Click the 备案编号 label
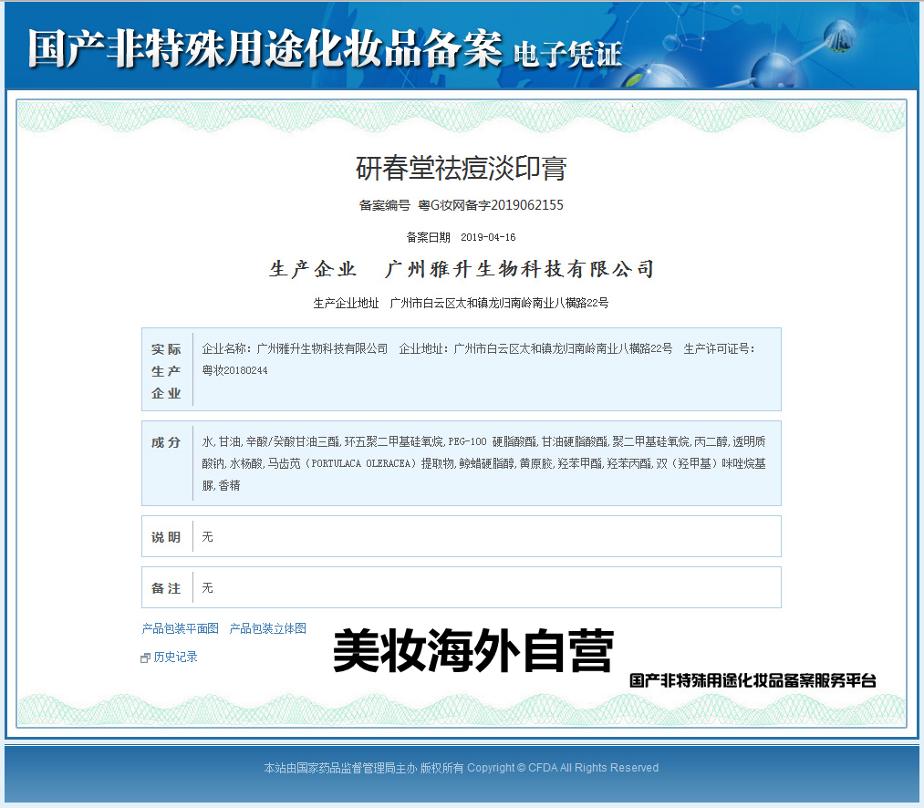The height and width of the screenshot is (808, 924). (385, 205)
